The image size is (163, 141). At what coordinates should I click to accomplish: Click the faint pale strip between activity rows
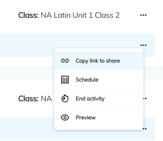tap(27, 73)
